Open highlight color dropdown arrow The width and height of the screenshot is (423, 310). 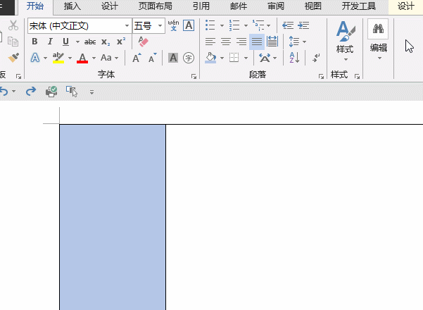click(x=70, y=58)
